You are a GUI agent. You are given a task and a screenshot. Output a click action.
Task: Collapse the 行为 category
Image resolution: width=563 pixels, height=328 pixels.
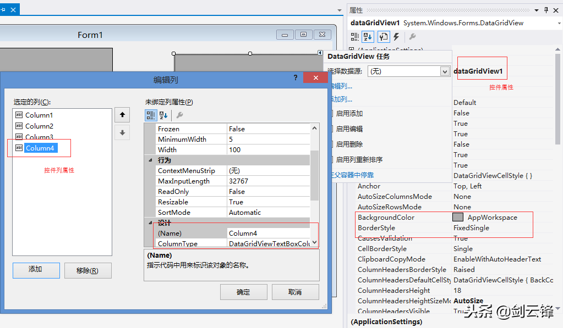(150, 160)
